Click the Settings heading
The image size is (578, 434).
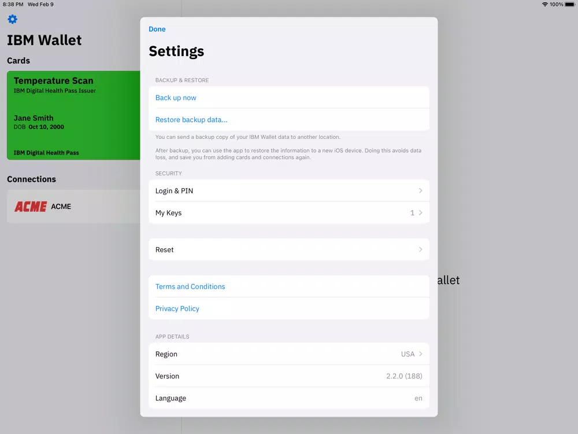(x=176, y=52)
